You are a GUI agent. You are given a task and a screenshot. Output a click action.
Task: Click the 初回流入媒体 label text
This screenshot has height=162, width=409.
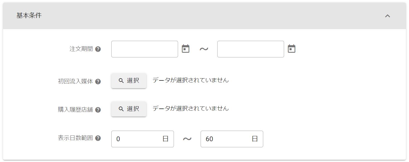click(x=75, y=82)
